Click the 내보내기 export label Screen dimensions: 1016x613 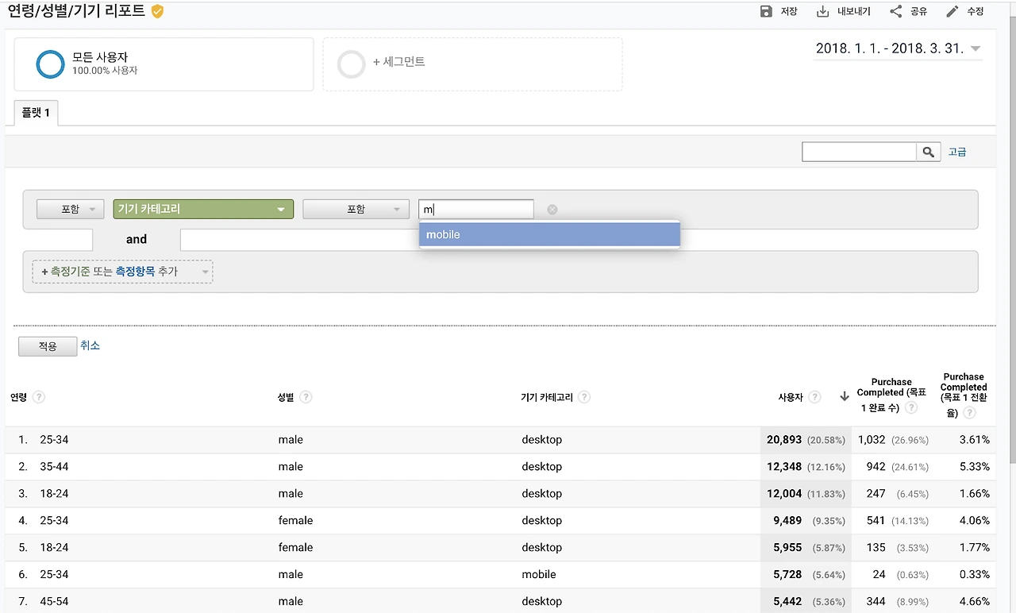(x=854, y=11)
